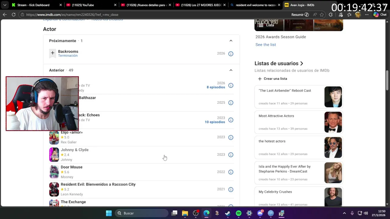Open Copilot Chat in browser
Image resolution: width=390 pixels, height=219 pixels.
tap(380, 15)
